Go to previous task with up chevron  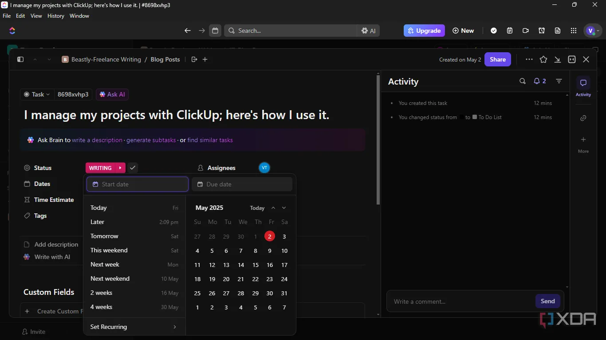tap(35, 59)
